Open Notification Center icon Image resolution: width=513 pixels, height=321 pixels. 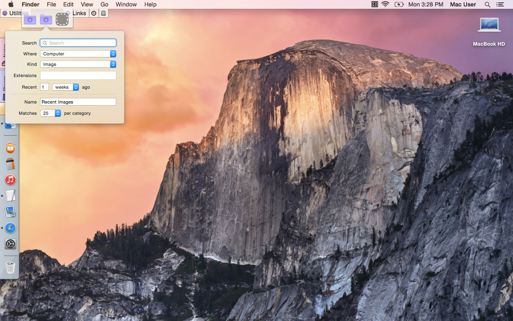click(500, 4)
